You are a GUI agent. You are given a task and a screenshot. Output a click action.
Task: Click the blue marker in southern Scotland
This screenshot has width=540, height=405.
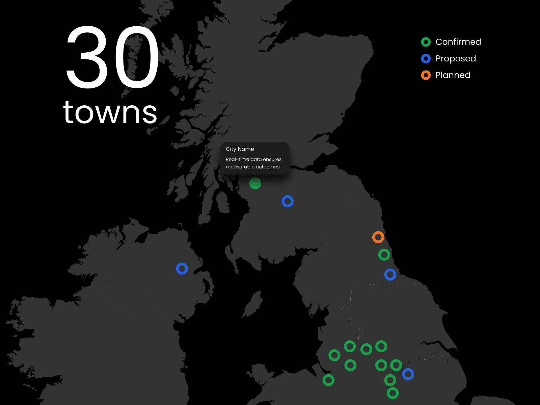click(288, 201)
